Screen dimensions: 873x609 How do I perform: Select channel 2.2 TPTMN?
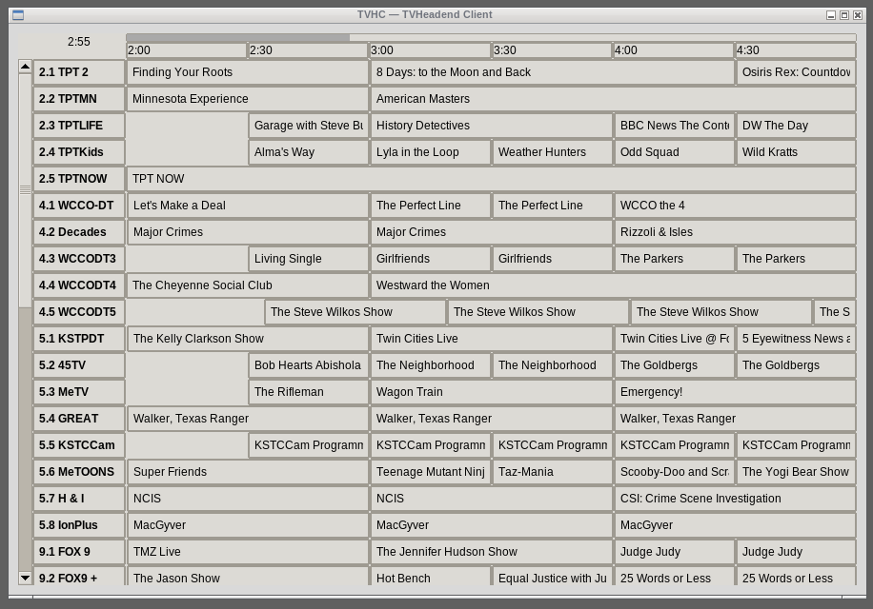click(x=79, y=99)
